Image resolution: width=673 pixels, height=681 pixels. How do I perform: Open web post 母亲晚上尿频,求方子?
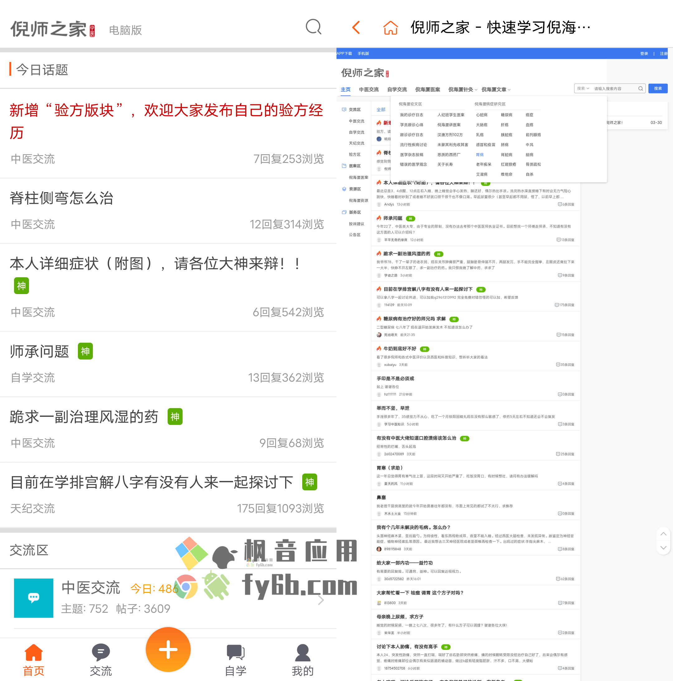point(400,617)
